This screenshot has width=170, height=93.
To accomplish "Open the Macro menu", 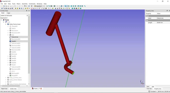I will click(18, 4).
